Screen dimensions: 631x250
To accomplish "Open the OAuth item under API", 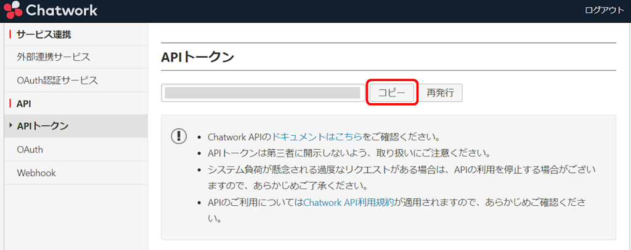I will 76,150.
